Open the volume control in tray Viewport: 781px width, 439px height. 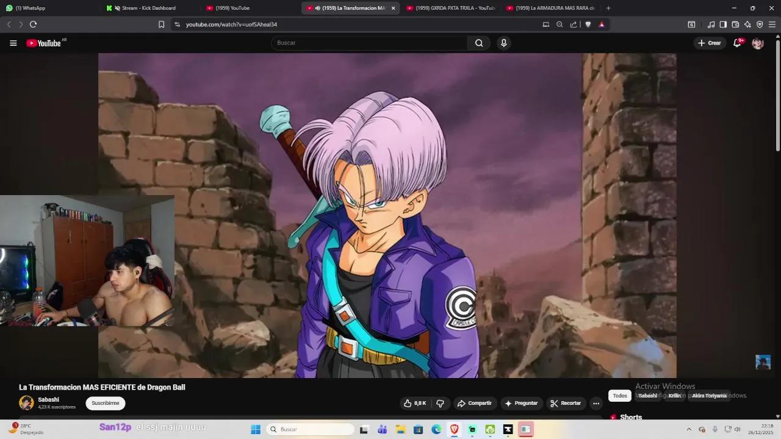click(737, 429)
